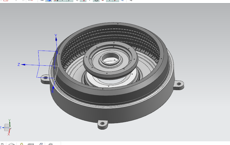Select the bottom front mounting lug hole
The image size is (230, 145).
103,123
